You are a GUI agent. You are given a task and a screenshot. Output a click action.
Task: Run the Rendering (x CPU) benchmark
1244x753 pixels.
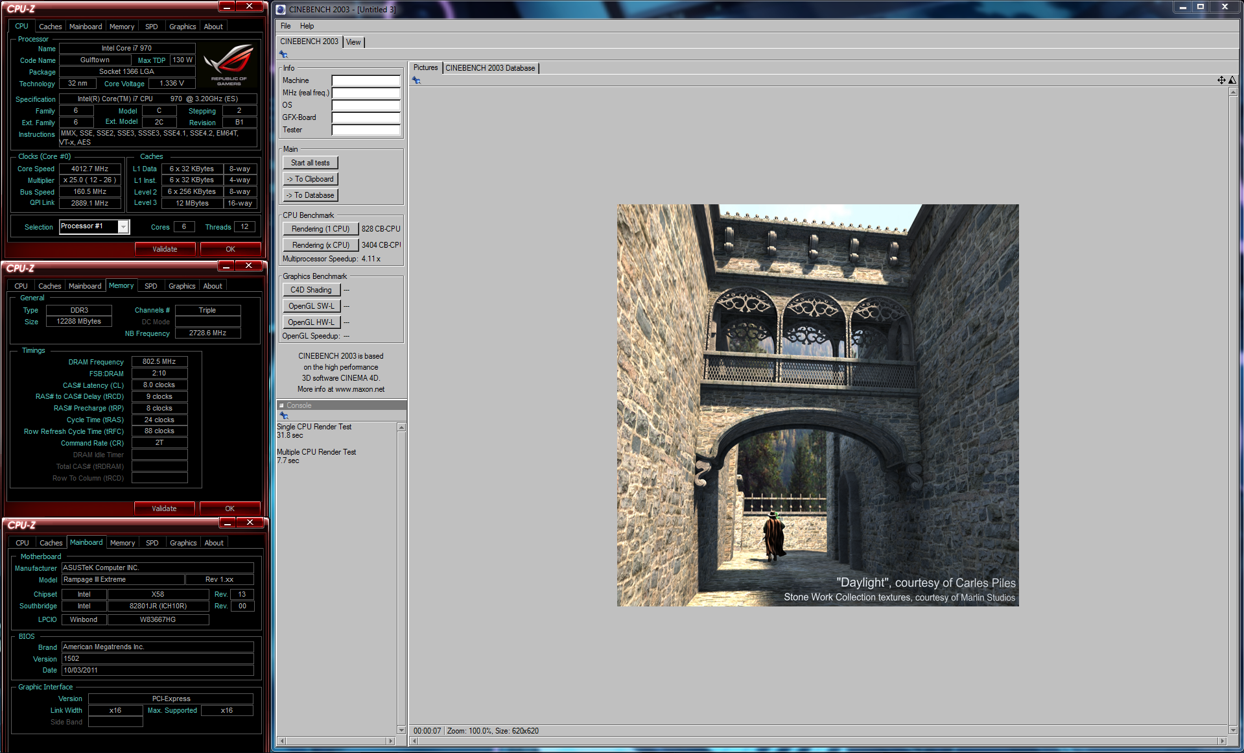click(320, 245)
